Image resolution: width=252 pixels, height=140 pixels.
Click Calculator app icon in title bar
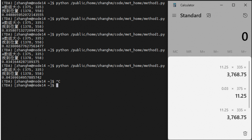(175, 5)
